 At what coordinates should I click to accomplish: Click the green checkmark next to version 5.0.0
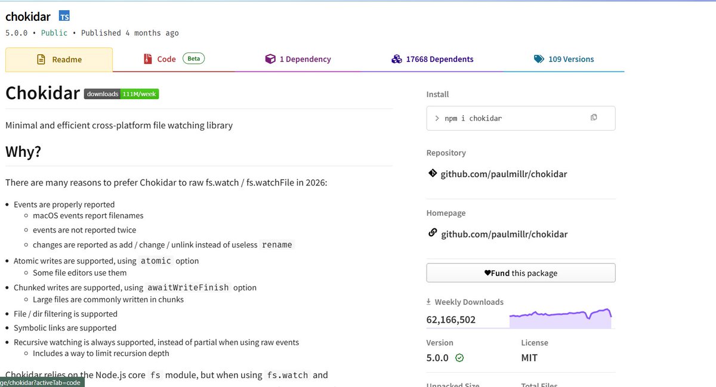pos(459,358)
